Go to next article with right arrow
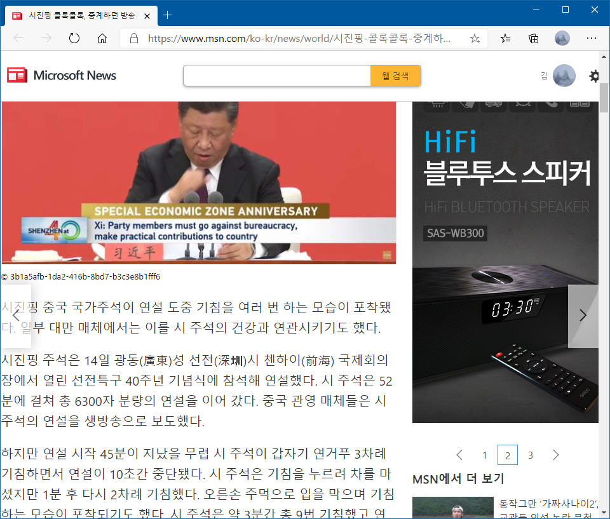This screenshot has width=610, height=519. point(583,316)
